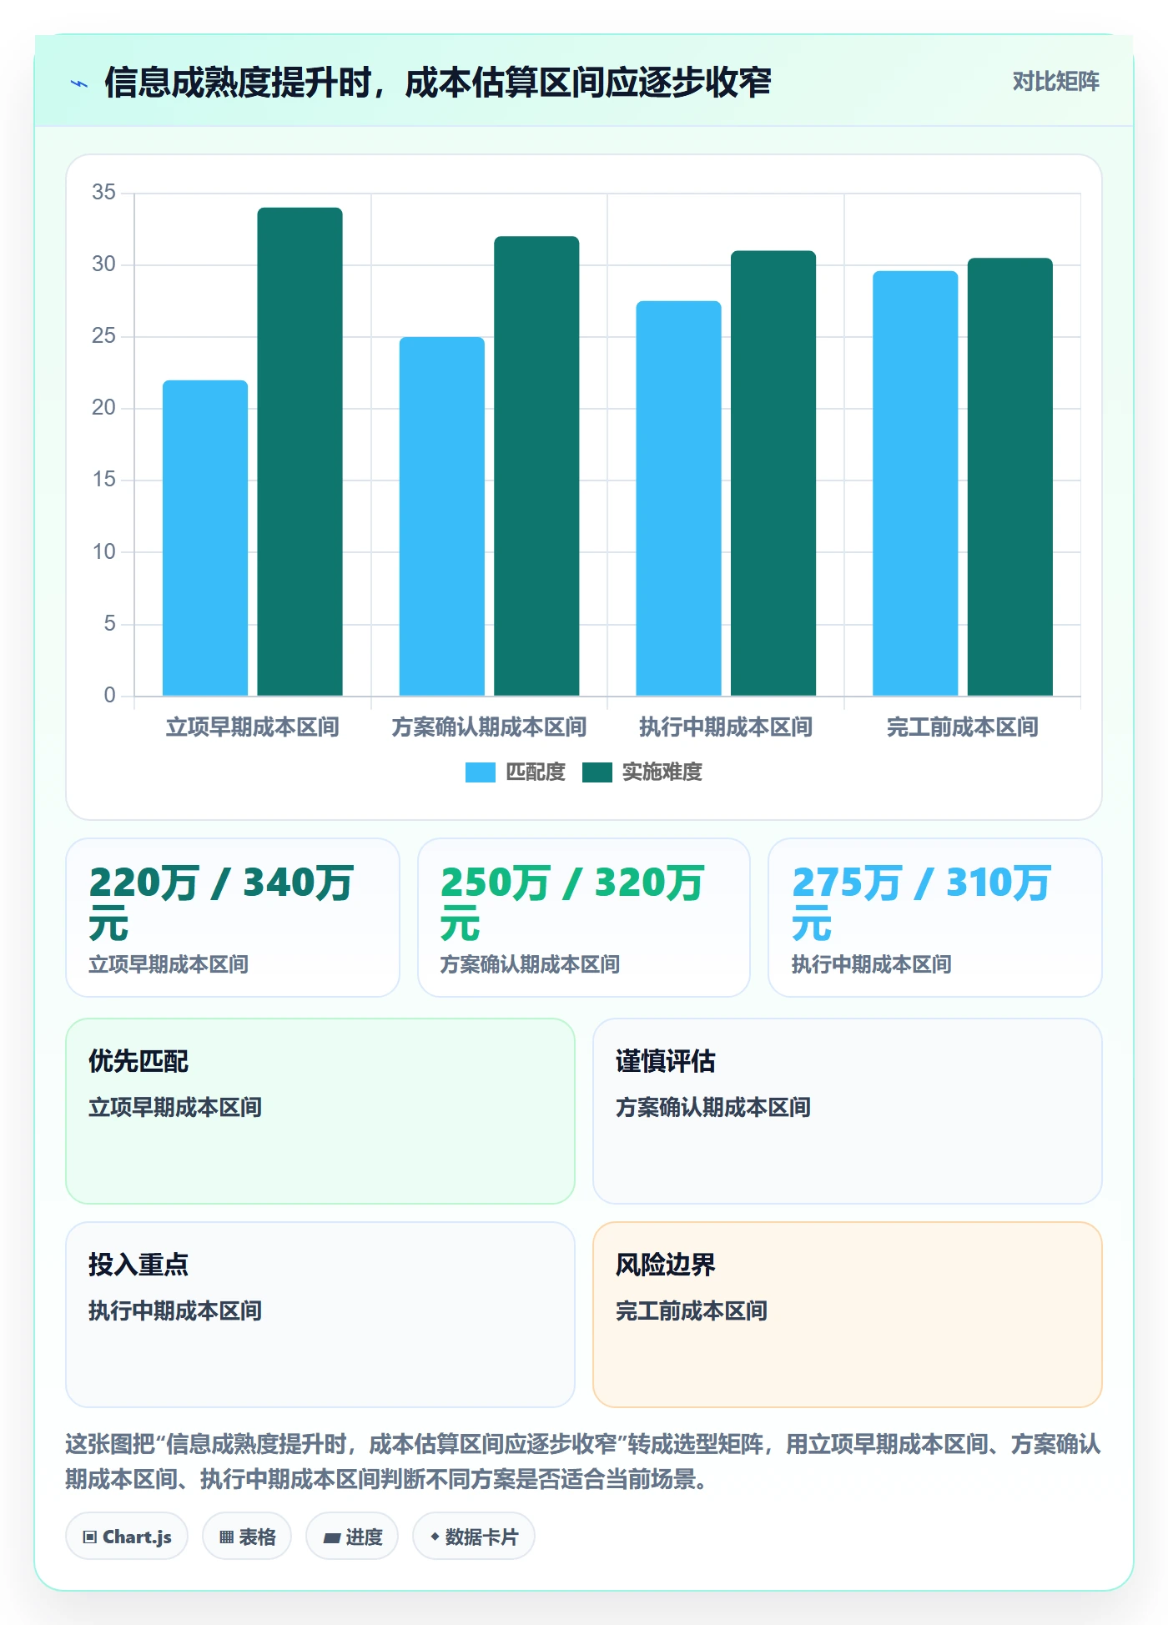1168x1625 pixels.
Task: Click the 立项早期成本区间 x-axis label
Action: [x=253, y=727]
